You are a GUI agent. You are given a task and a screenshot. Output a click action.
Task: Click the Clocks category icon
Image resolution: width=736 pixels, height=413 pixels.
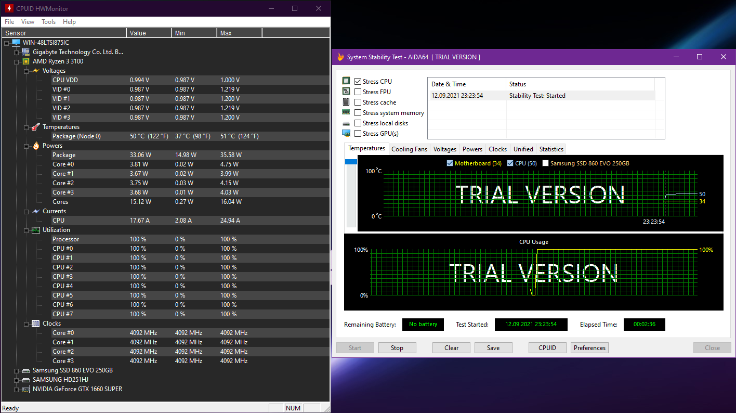coord(35,324)
